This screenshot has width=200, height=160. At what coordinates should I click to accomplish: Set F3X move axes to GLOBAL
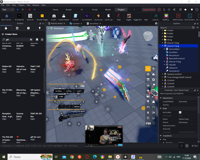click(x=59, y=91)
